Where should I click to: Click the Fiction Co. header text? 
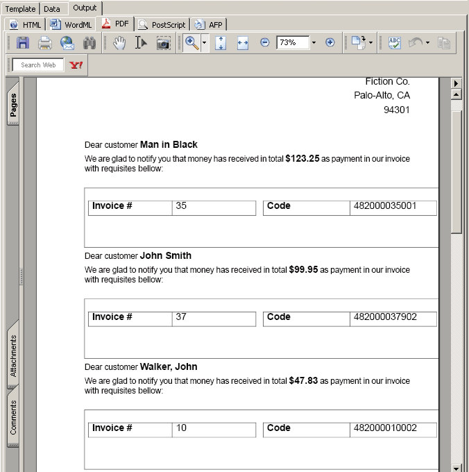pyautogui.click(x=387, y=82)
